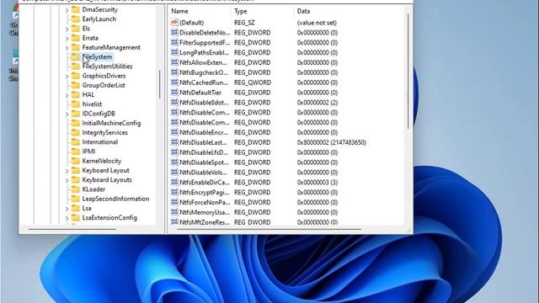Click the LongPathsEnabl... value icon
Viewport: 539px width, 303px height.
(x=174, y=52)
